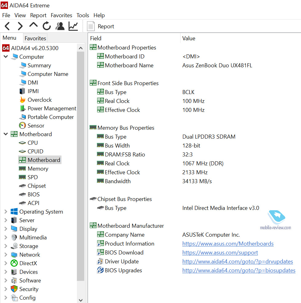Select the Multimedia speaker icon
This screenshot has width=301, height=303.
pyautogui.click(x=14, y=237)
